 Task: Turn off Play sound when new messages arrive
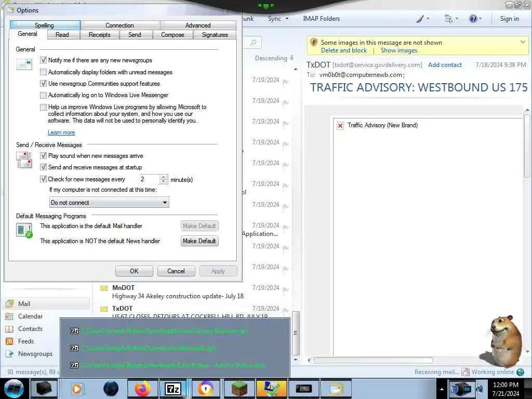point(43,156)
